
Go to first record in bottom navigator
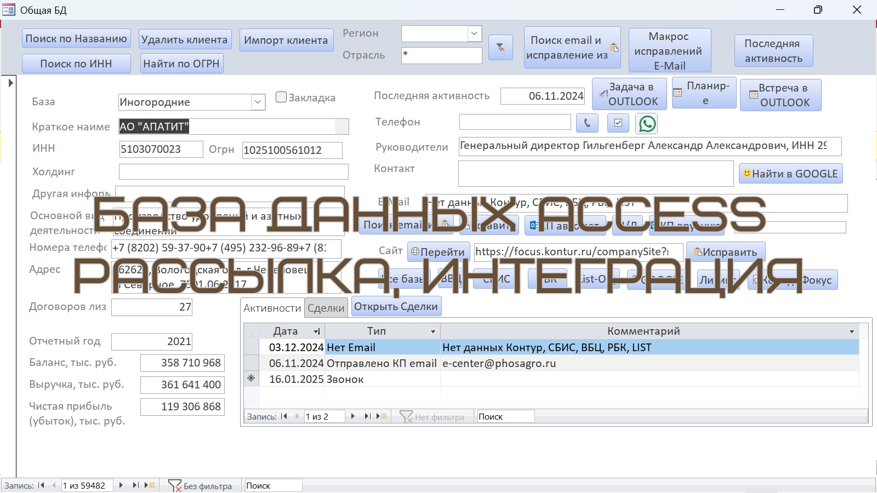coord(41,485)
